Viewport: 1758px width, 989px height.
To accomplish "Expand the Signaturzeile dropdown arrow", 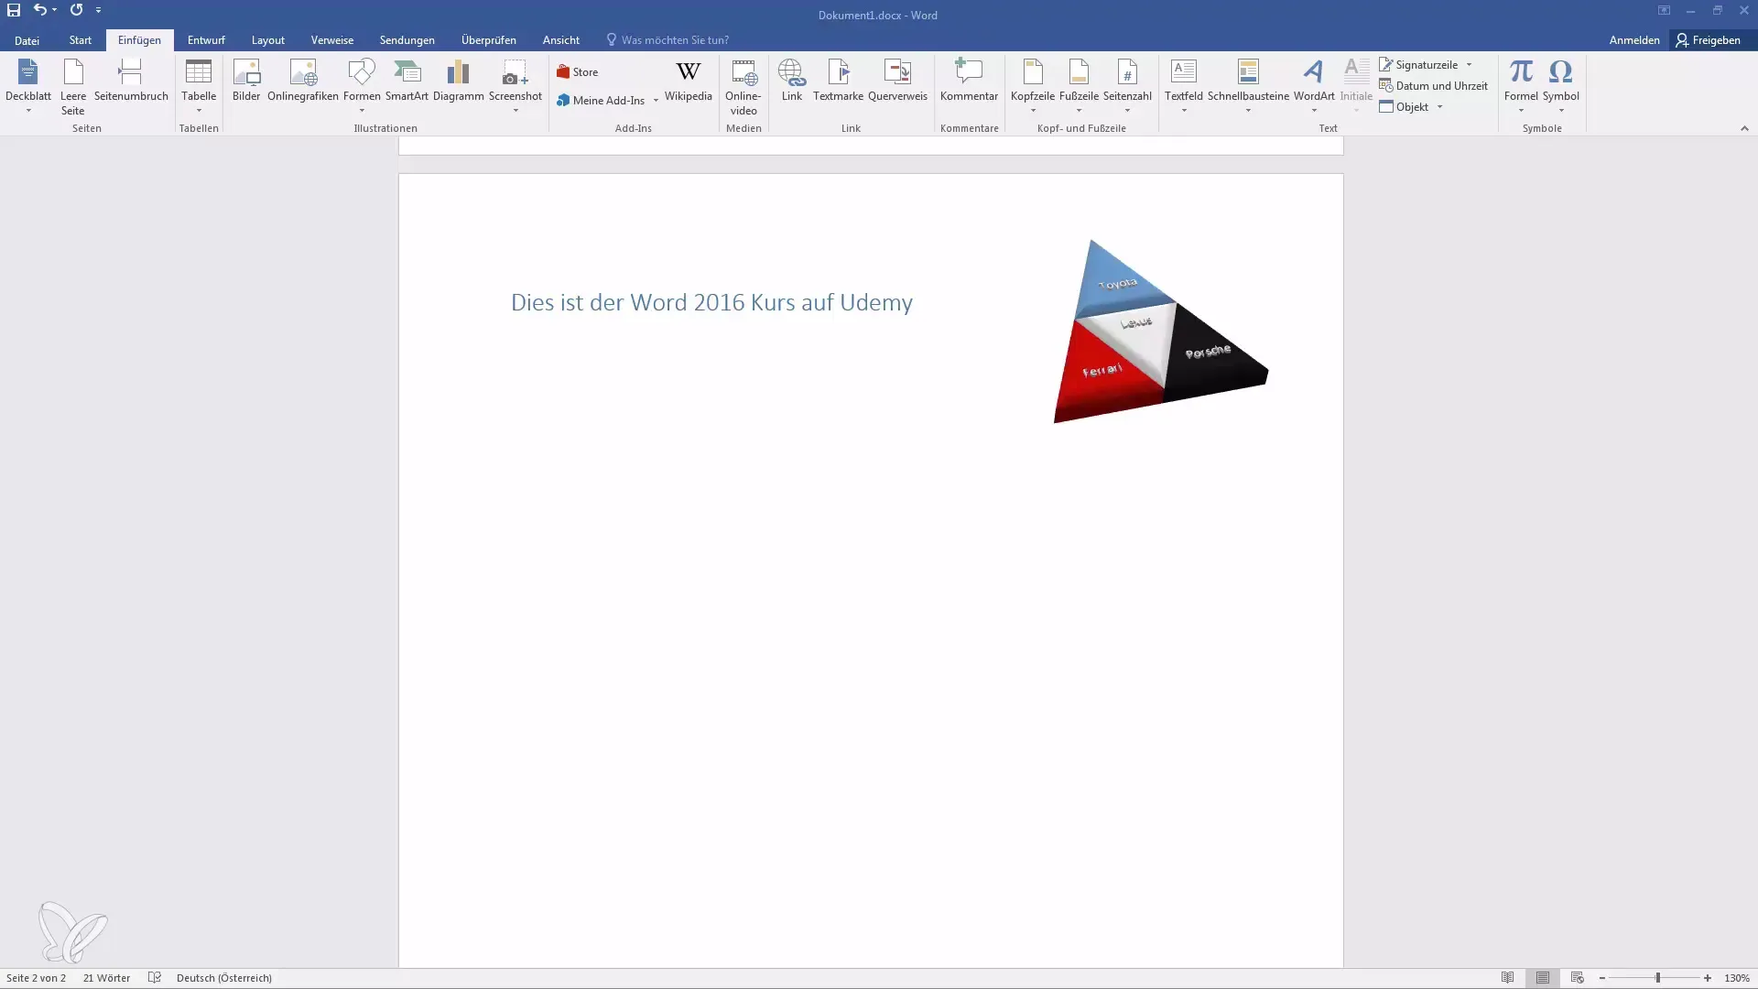I will [1469, 65].
